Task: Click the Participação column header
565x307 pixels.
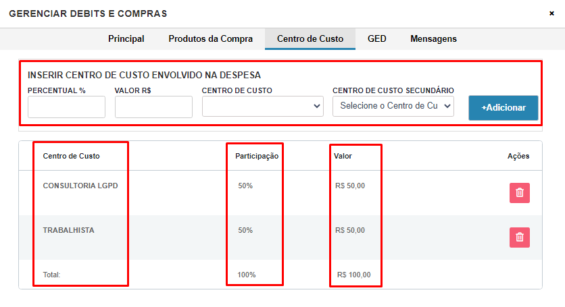Action: pos(257,157)
